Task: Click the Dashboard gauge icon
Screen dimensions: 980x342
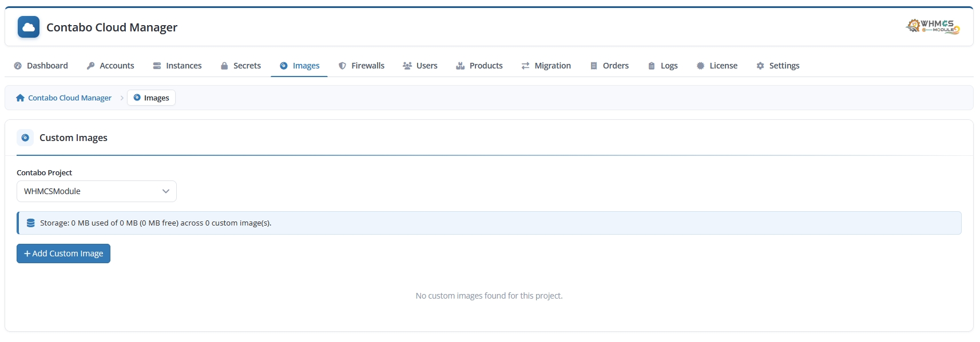Action: (18, 66)
